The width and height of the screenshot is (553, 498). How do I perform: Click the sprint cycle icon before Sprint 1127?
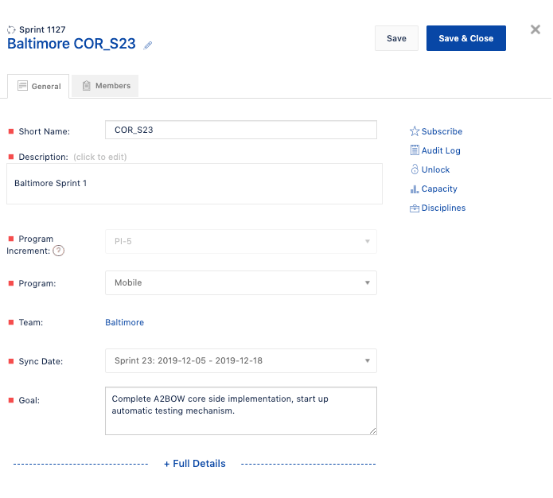point(11,29)
